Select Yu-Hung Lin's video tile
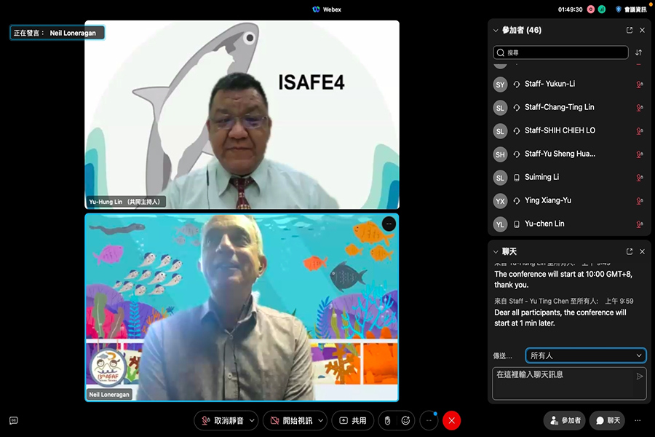 click(x=242, y=114)
